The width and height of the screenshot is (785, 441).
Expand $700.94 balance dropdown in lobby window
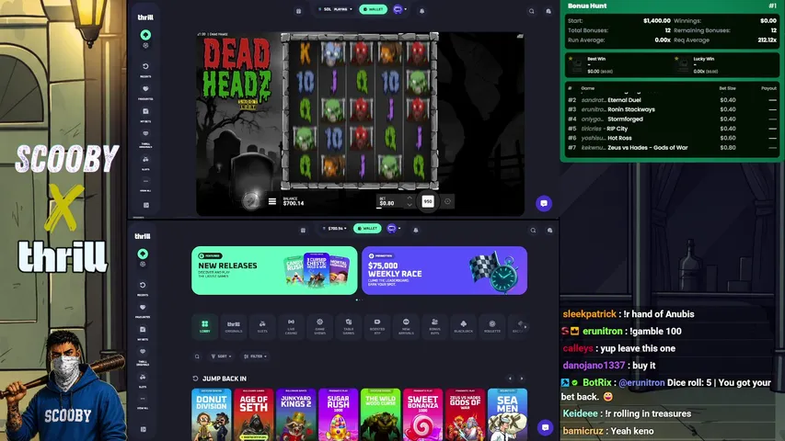[x=337, y=229]
